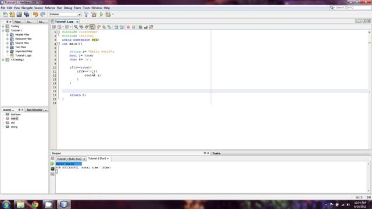Click the Find Next Occurrence icon
The width and height of the screenshot is (372, 209).
pos(87,27)
